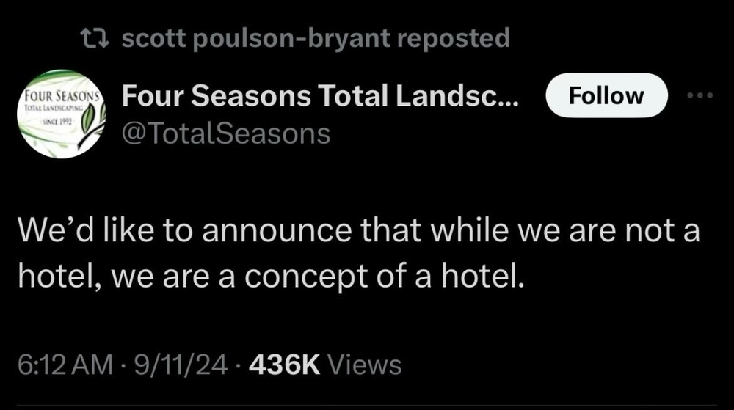Click 'SINCE 1992' text in the profile logo

57,122
